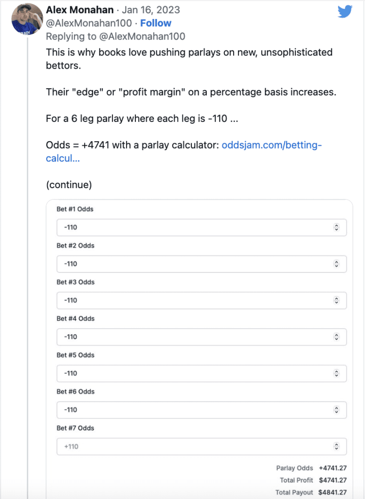The width and height of the screenshot is (365, 499).
Task: Adjust the Bet #6 Odds stepper arrows
Action: point(336,410)
